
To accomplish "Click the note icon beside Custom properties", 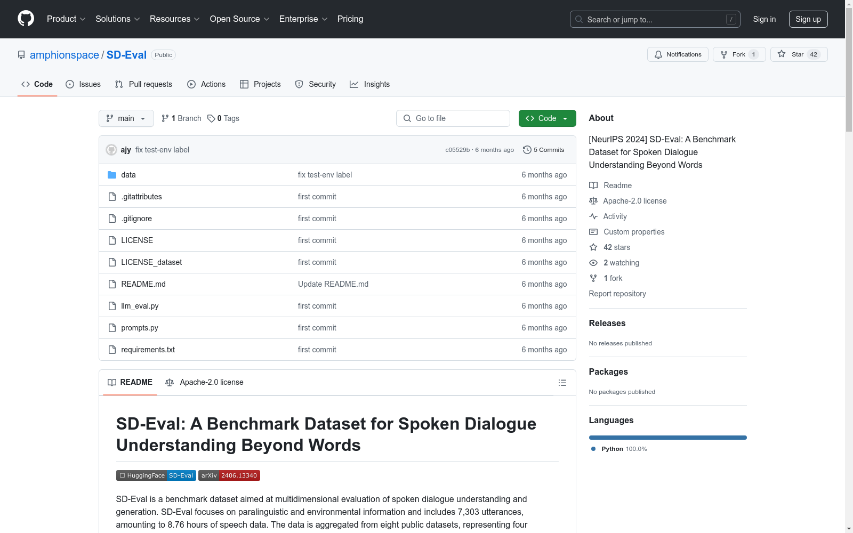I will [593, 232].
